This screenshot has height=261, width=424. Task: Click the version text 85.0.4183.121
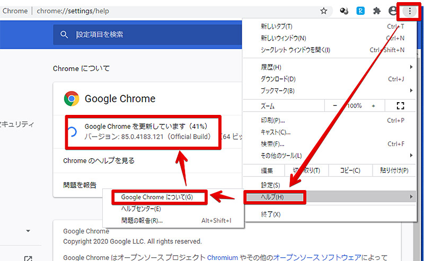pos(142,137)
